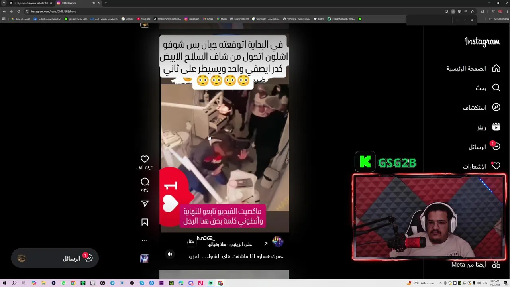Viewport: 510px width, 287px height.
Task: Reload the Instagram page
Action: (18, 11)
